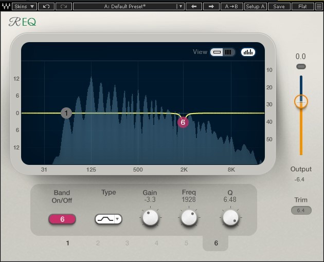The width and height of the screenshot is (324, 262).
Task: Copy setup A to B
Action: (231, 6)
